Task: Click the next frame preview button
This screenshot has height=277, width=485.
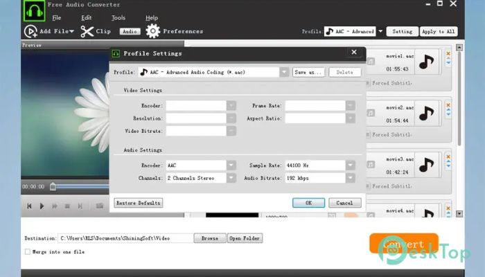Action: pyautogui.click(x=80, y=206)
